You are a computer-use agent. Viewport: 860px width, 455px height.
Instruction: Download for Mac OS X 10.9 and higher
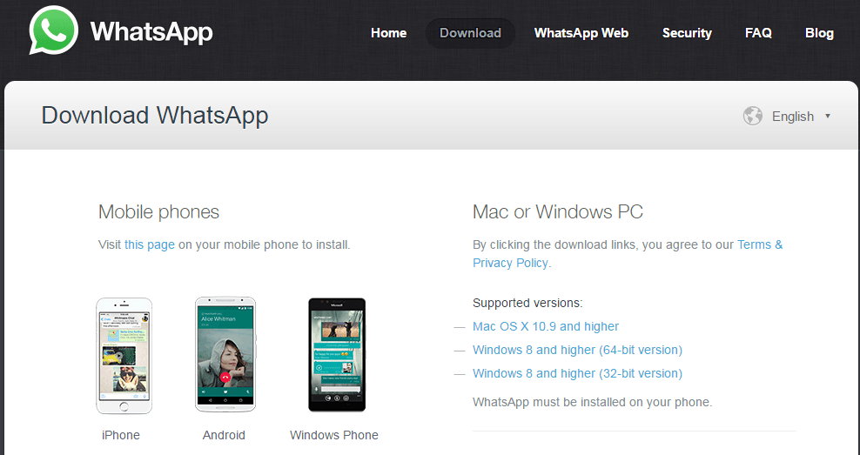(546, 326)
